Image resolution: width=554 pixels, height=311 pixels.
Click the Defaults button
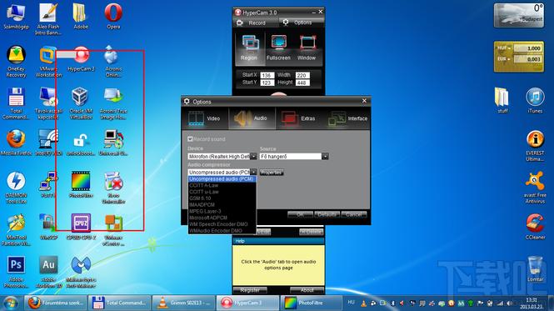tap(327, 214)
